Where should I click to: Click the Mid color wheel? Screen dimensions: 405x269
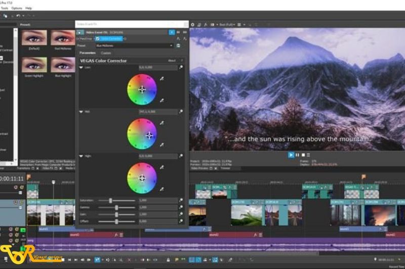click(x=142, y=134)
